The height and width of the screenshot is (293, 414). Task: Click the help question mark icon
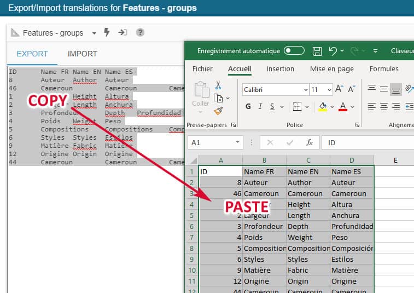coord(140,32)
